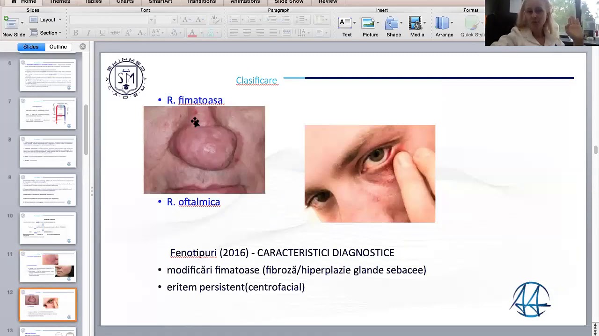Open the Media dropdown arrow

424,23
